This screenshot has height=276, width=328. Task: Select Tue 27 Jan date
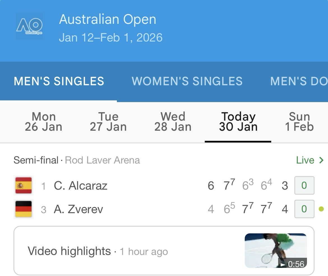(x=108, y=122)
